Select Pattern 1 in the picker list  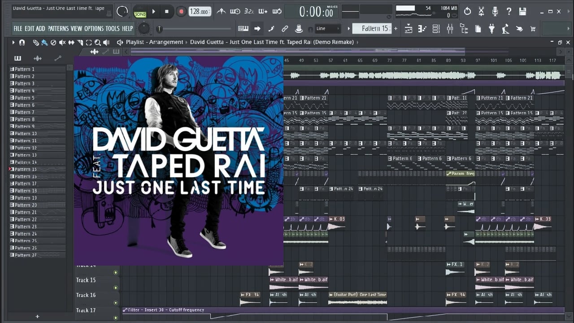38,69
